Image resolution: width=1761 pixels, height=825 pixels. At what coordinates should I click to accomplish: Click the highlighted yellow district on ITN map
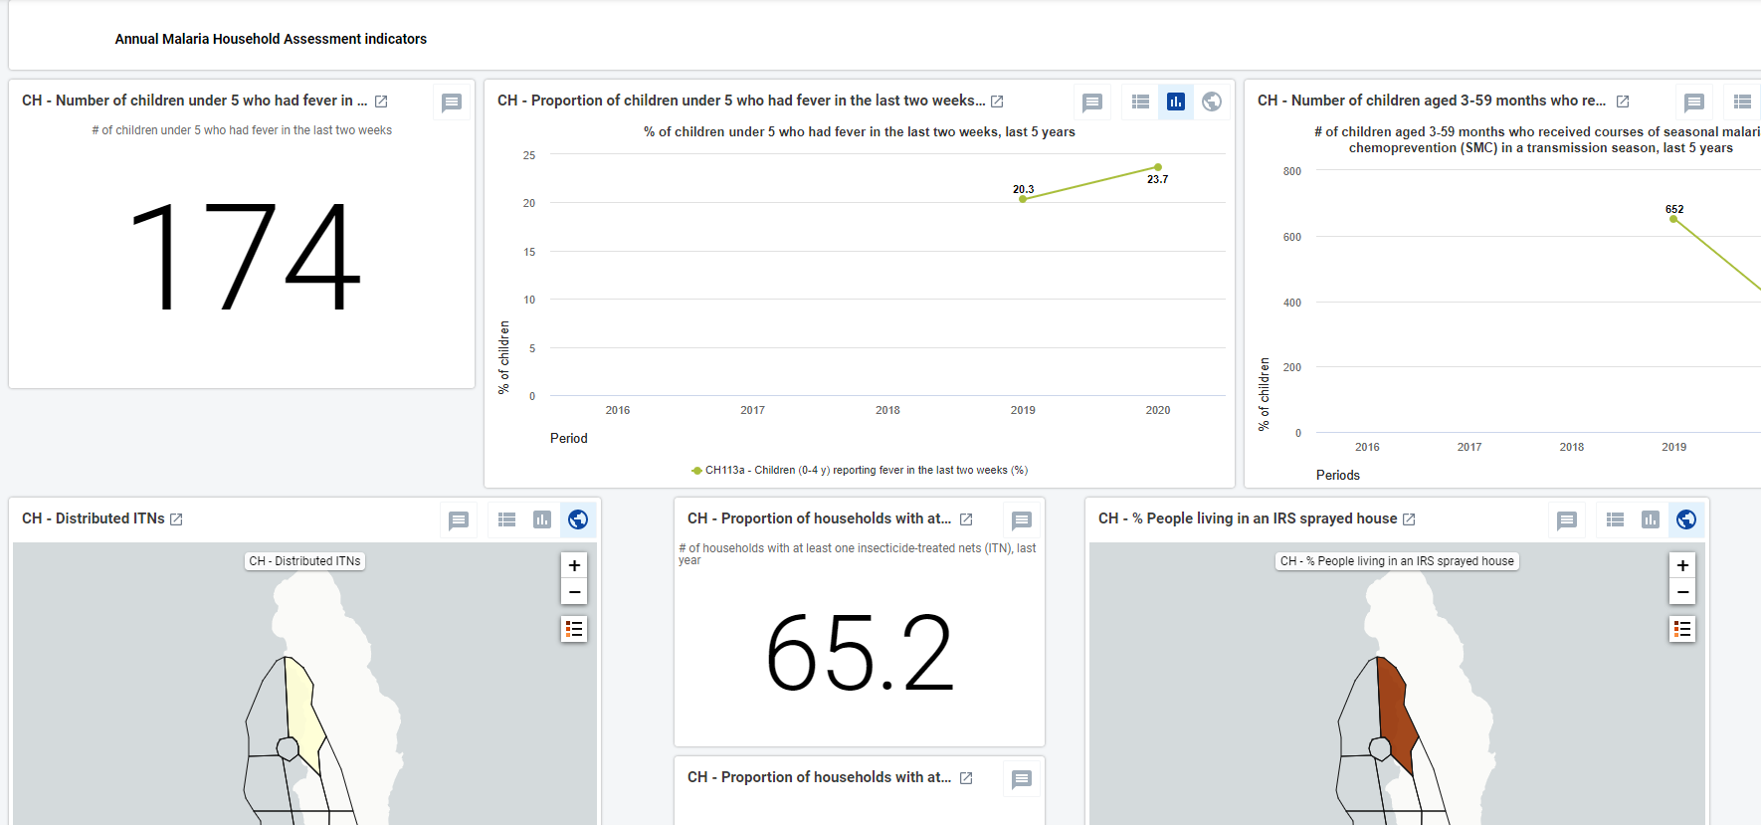[303, 712]
